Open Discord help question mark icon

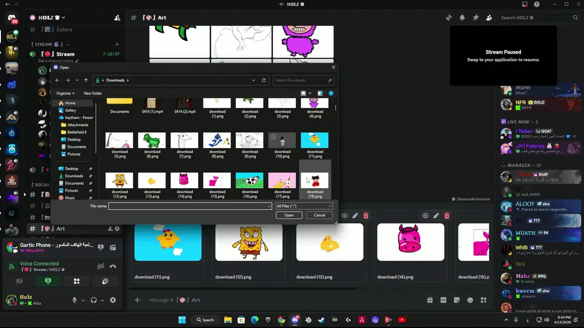pyautogui.click(x=537, y=4)
